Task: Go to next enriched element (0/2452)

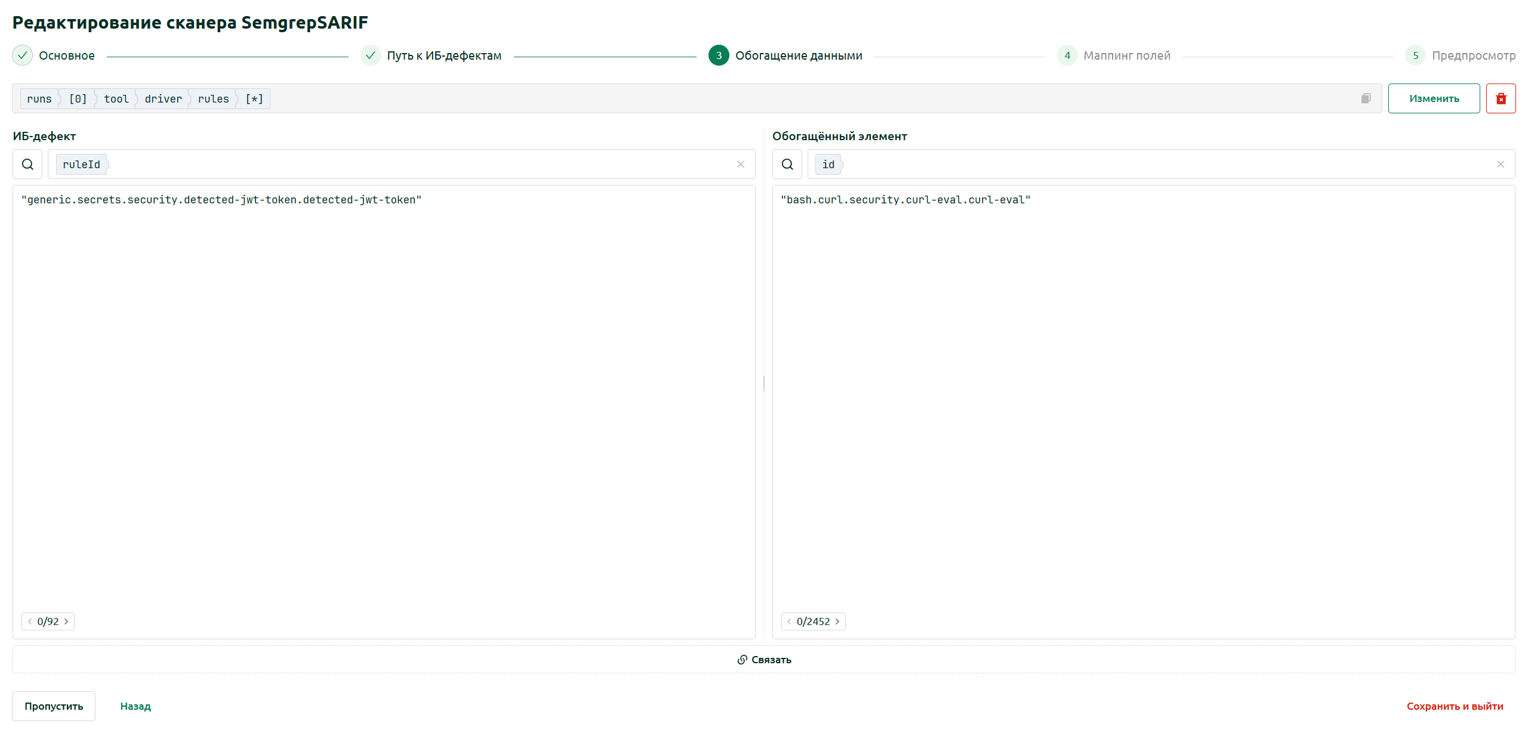Action: 837,621
